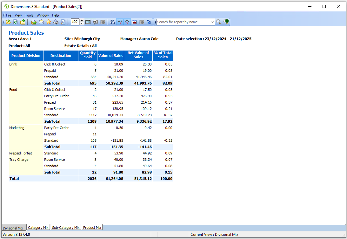Click the zoom percentage input field

[75, 22]
